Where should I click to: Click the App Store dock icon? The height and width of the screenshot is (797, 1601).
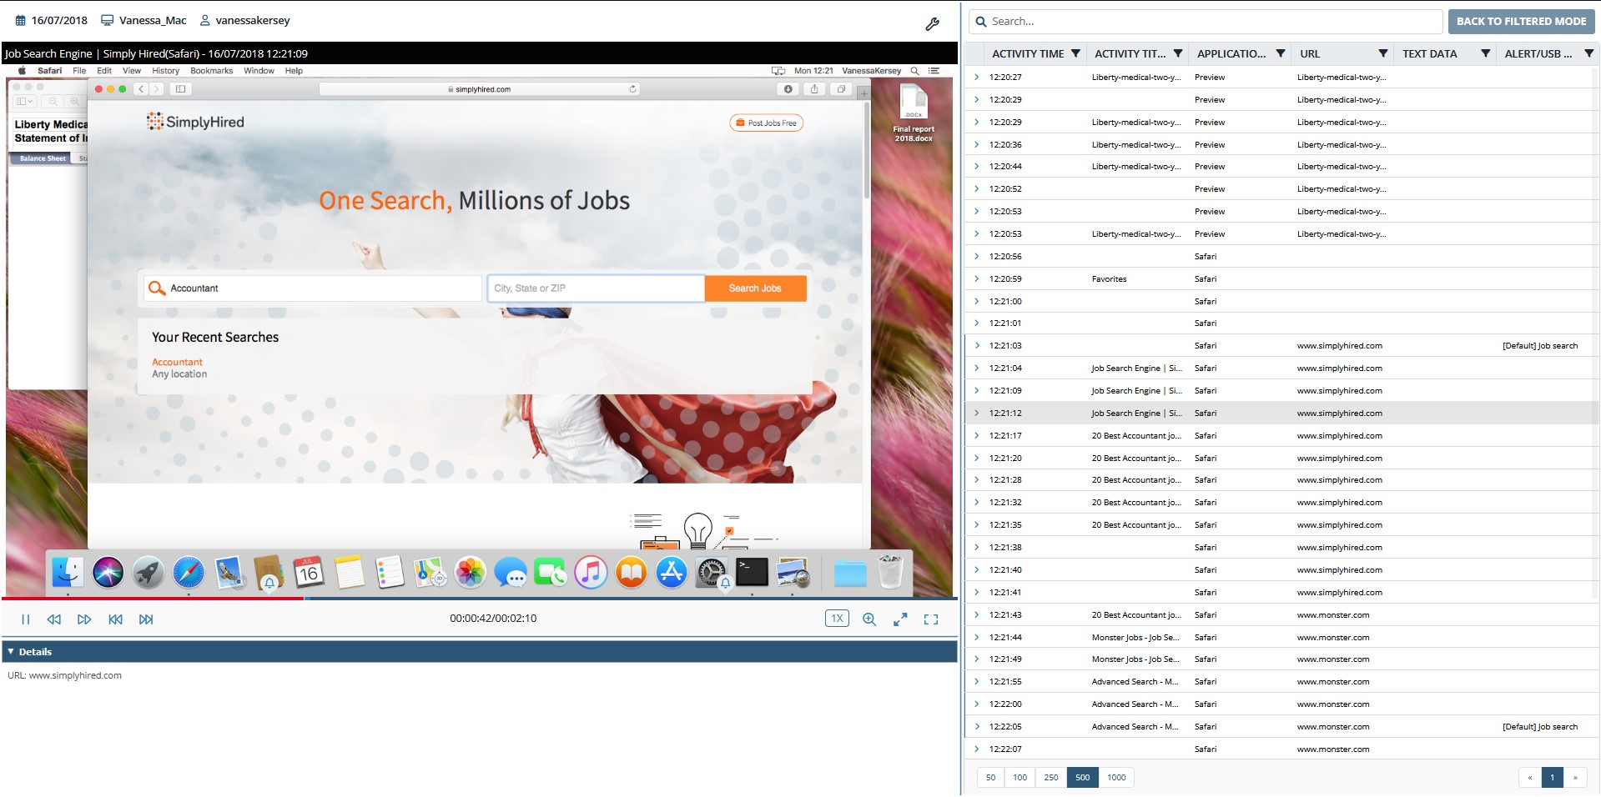(672, 573)
